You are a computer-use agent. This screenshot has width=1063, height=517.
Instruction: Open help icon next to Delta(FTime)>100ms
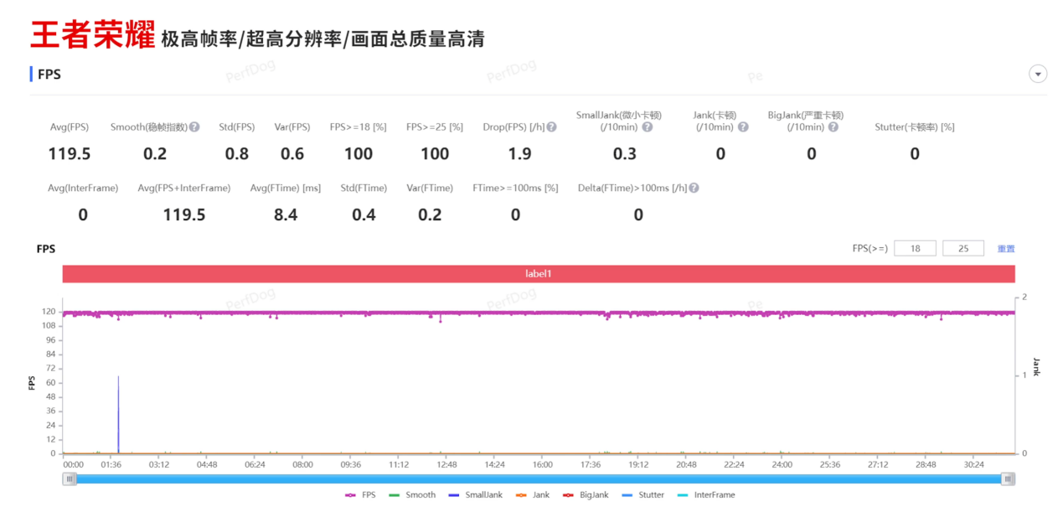point(694,189)
